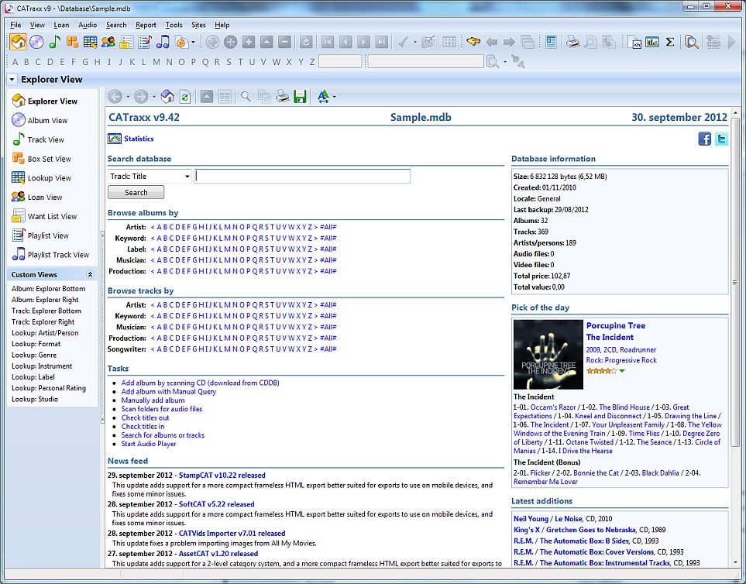Screen dimensions: 746x584
Task: Click the Playlist Track View blue notes toolbar icon
Action: [x=163, y=42]
